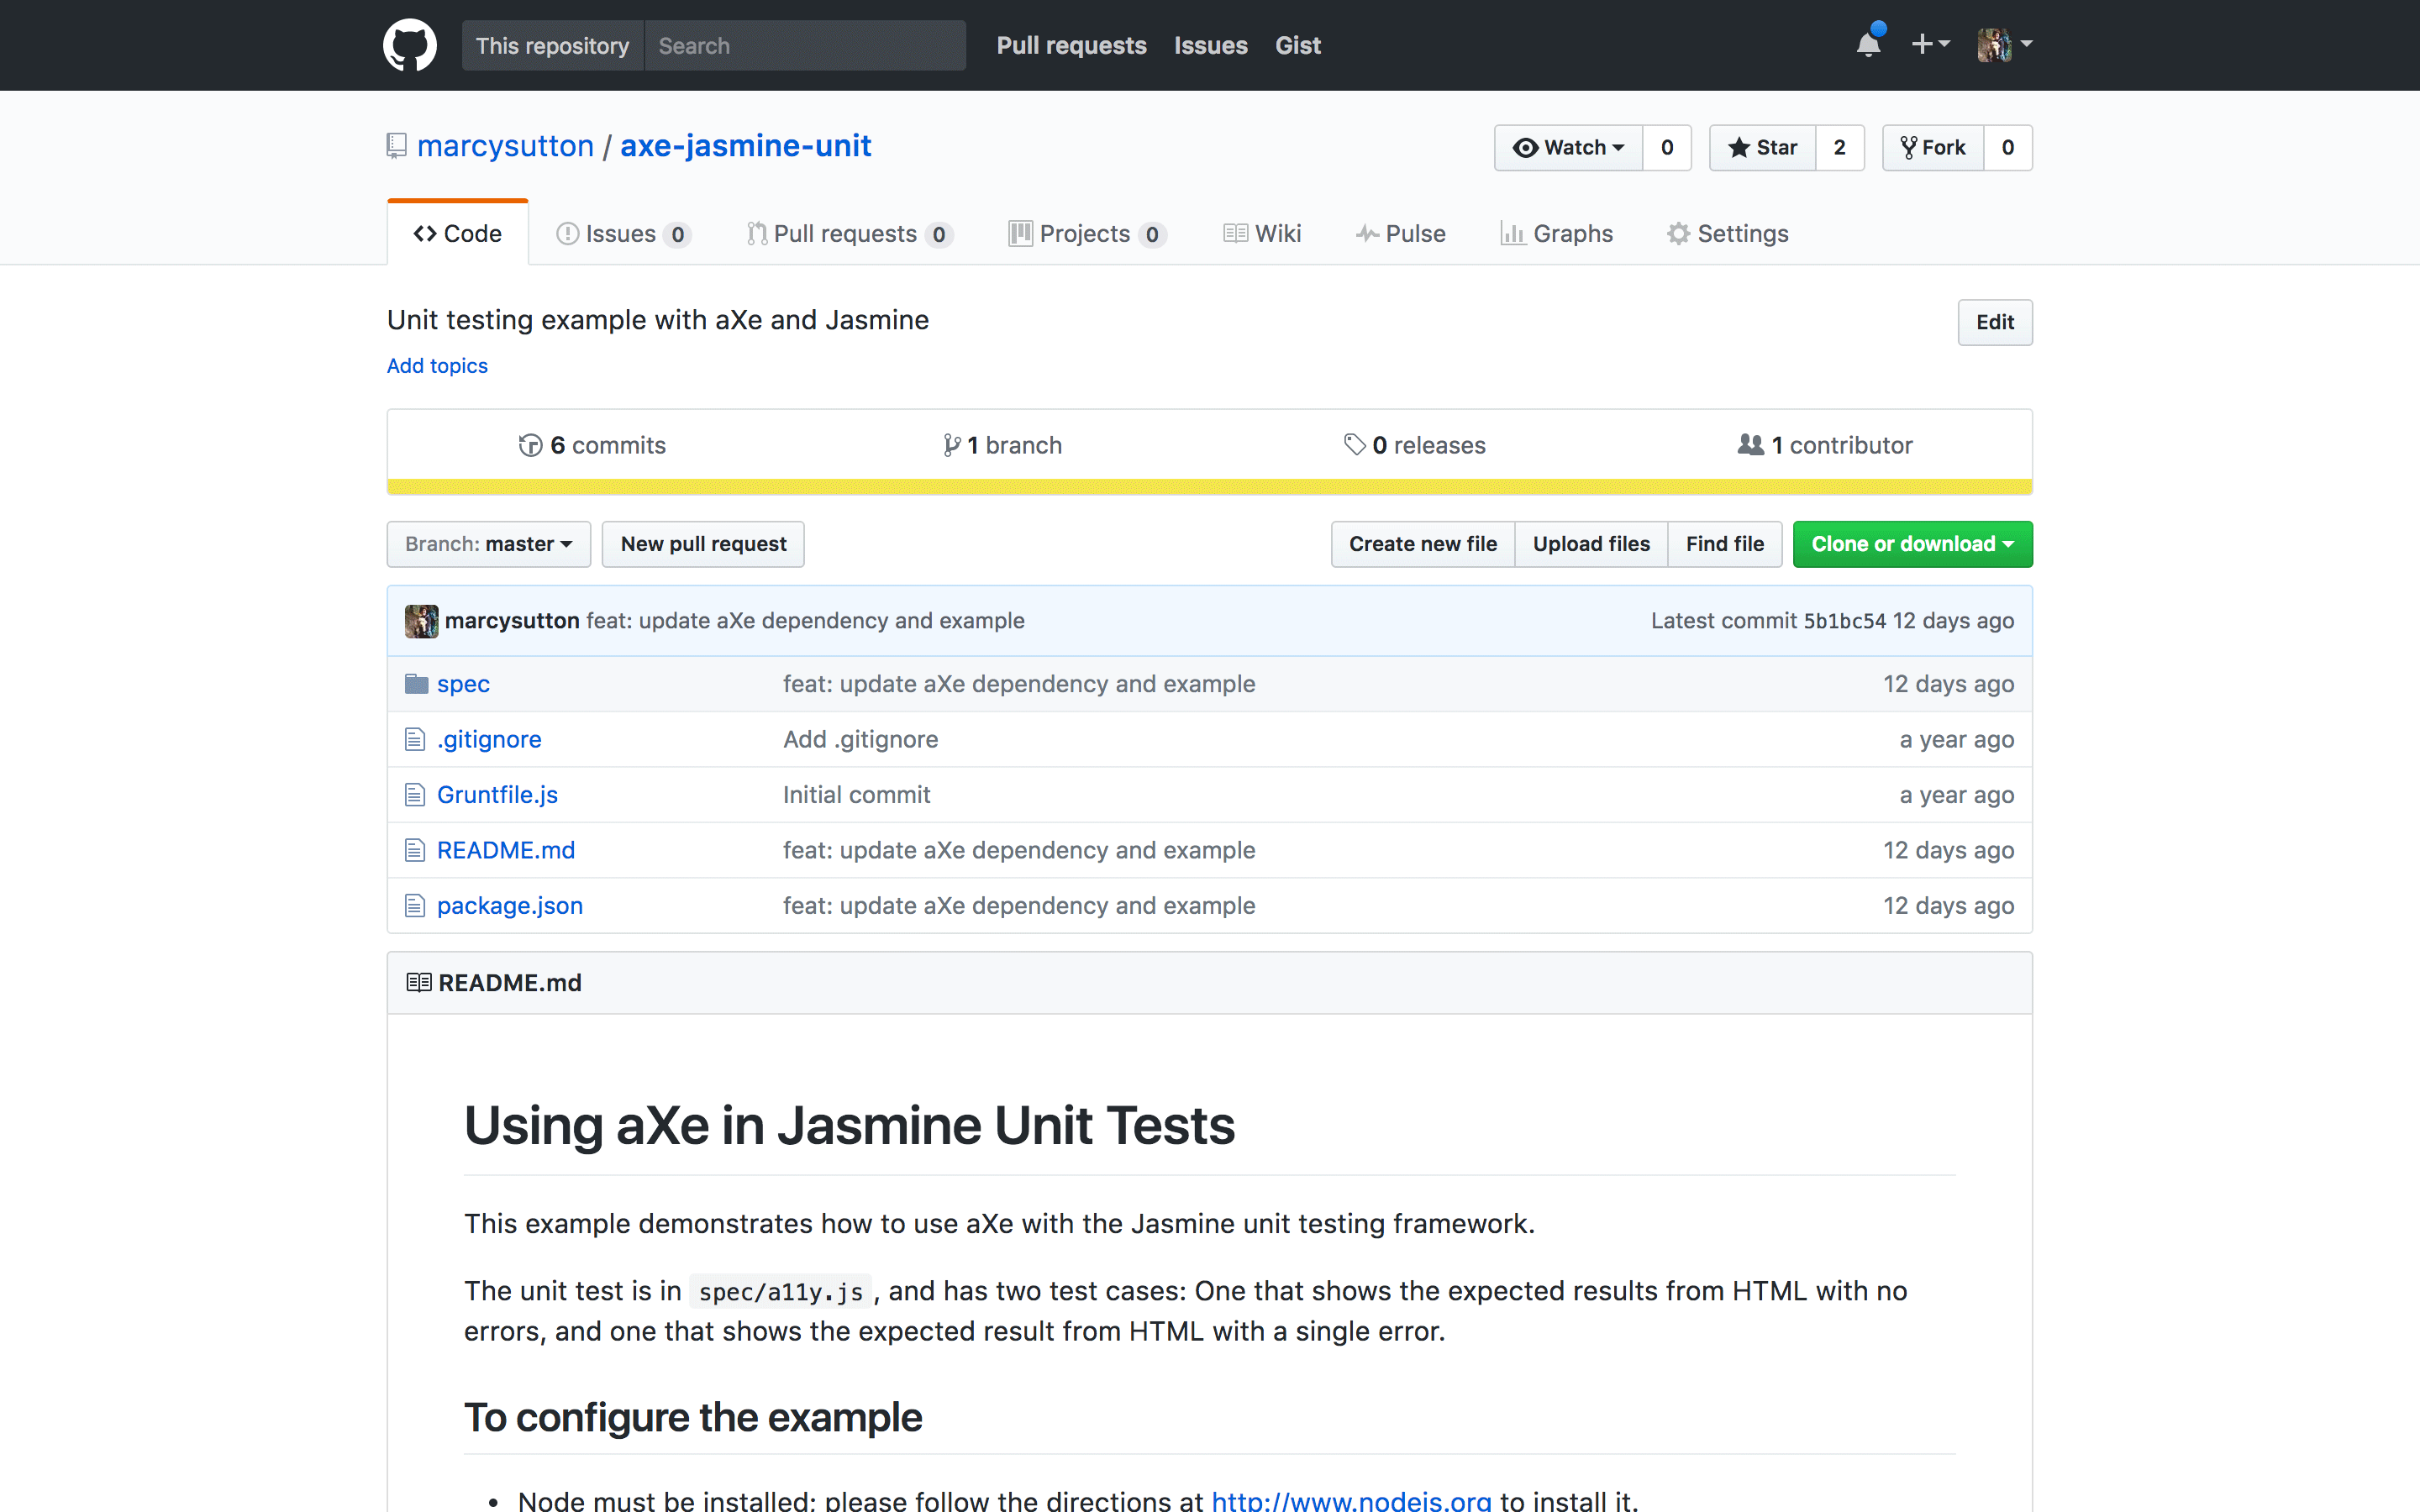Open GitHub home via the Octocat logo

click(409, 44)
